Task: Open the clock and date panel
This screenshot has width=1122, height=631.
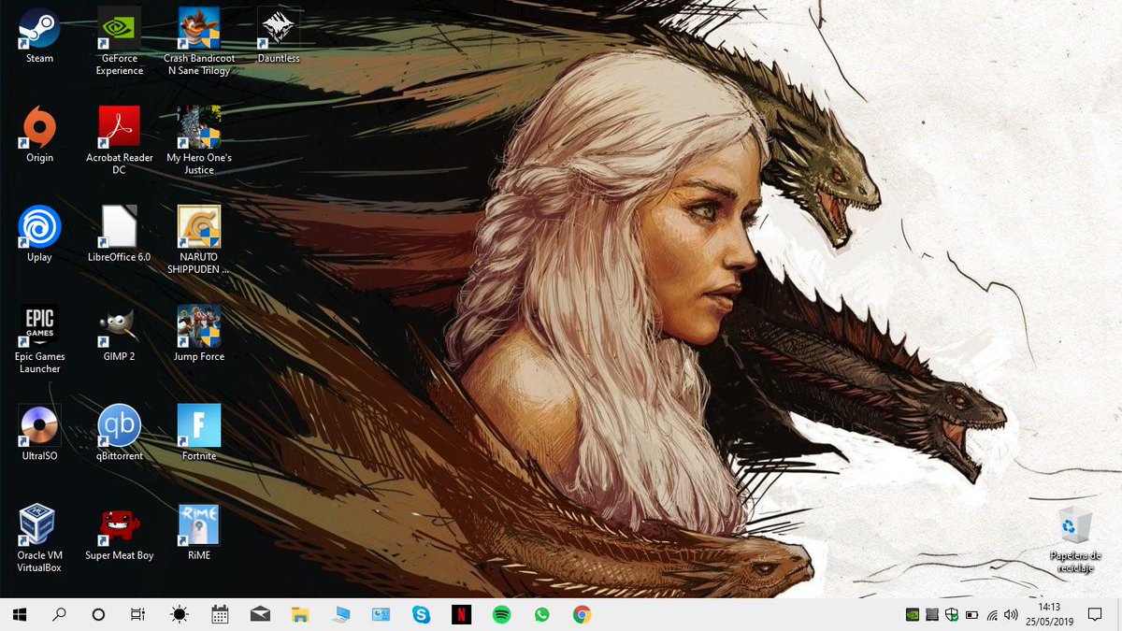Action: pyautogui.click(x=1051, y=615)
